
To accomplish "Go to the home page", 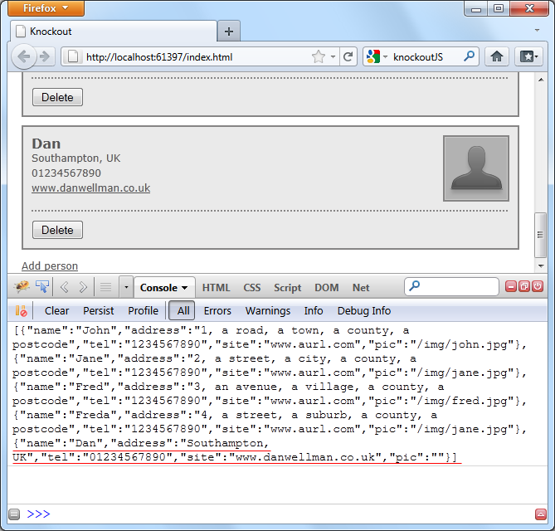I will pyautogui.click(x=497, y=56).
